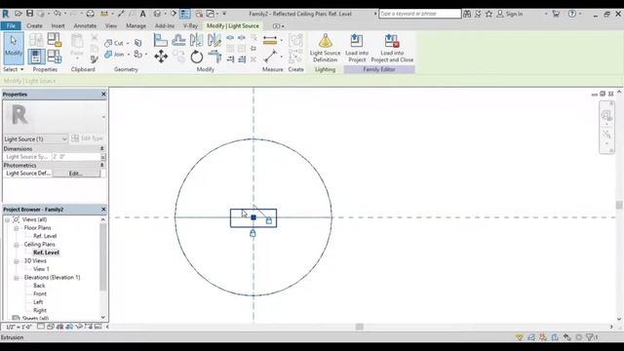624x351 pixels.
Task: Open the File tab
Action: point(11,26)
